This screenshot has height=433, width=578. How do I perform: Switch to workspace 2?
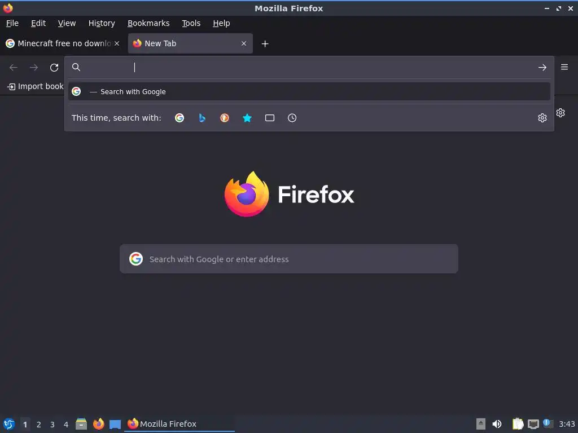coord(39,425)
